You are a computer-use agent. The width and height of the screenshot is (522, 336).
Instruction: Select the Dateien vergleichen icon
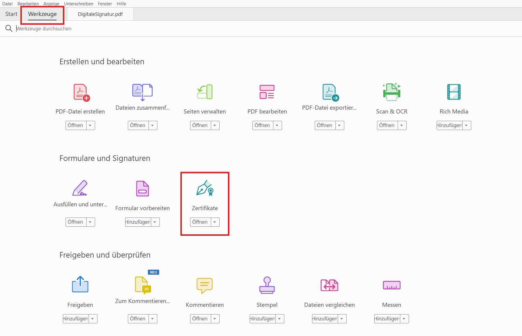[x=329, y=285]
